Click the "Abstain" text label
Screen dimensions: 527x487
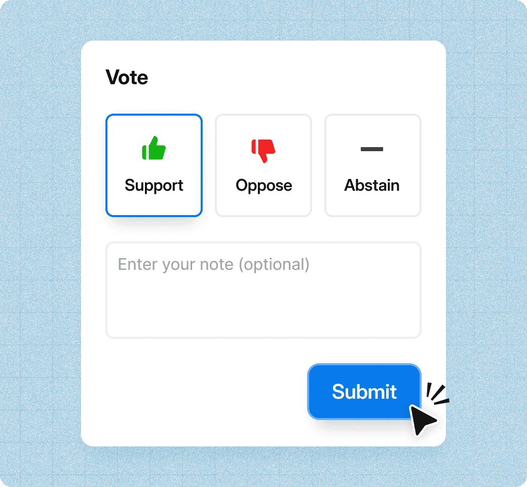pyautogui.click(x=372, y=185)
